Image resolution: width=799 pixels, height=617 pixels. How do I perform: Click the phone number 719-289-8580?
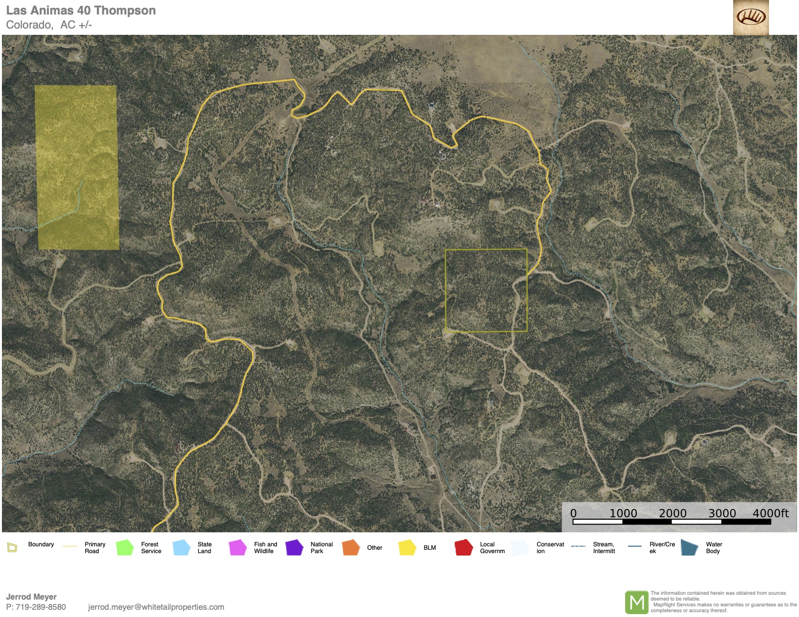(41, 607)
